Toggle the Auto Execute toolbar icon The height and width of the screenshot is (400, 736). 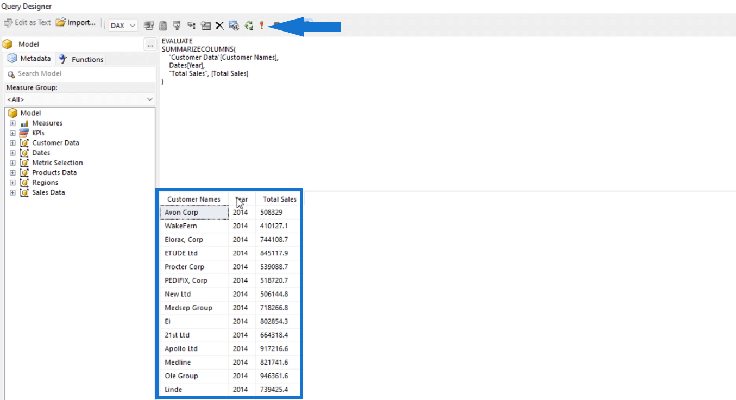tap(191, 26)
